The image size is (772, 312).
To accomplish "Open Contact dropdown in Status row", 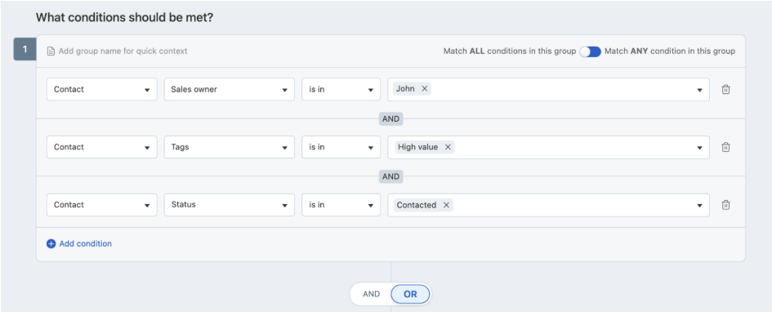I will [x=102, y=205].
